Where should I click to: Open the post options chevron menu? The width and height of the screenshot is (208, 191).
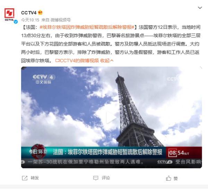coord(200,8)
